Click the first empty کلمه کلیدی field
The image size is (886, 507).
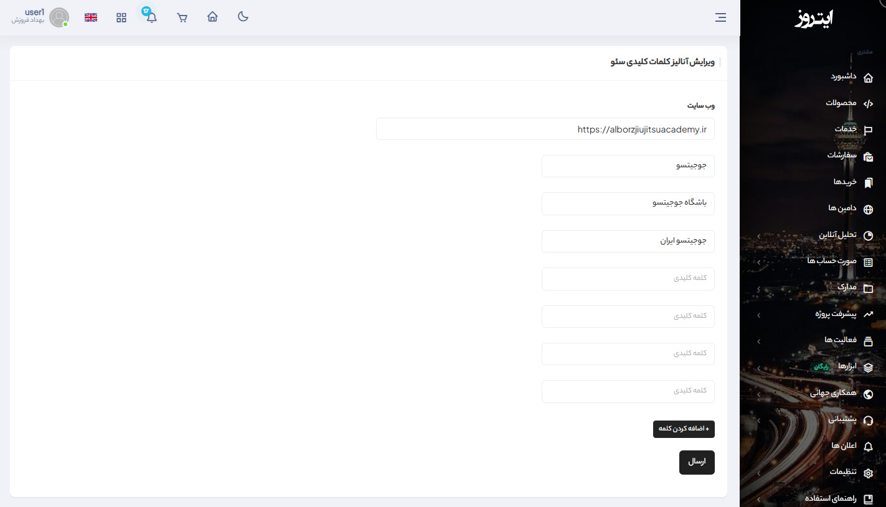click(x=628, y=279)
